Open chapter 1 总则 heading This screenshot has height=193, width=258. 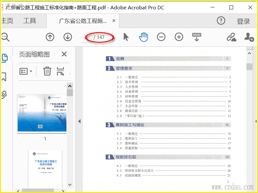point(168,59)
